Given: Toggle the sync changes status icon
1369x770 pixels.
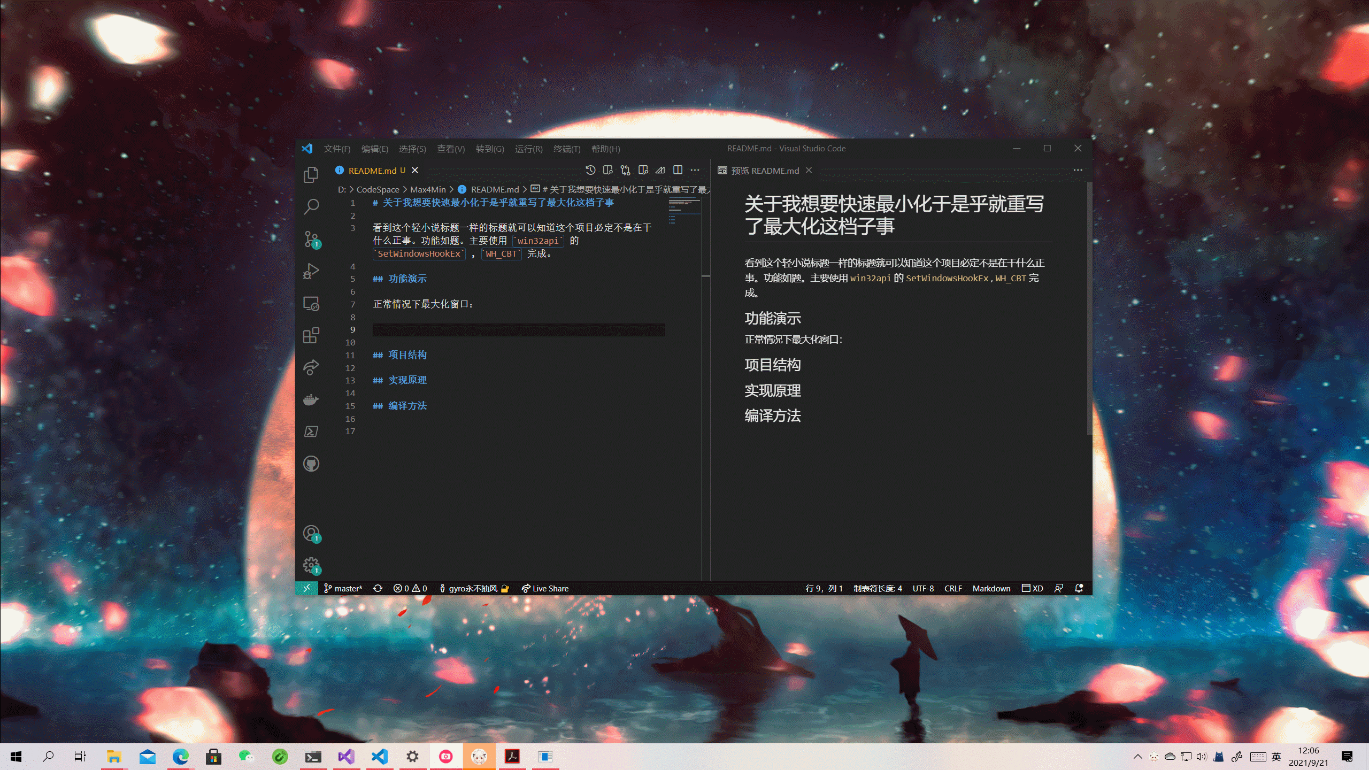Looking at the screenshot, I should tap(378, 588).
